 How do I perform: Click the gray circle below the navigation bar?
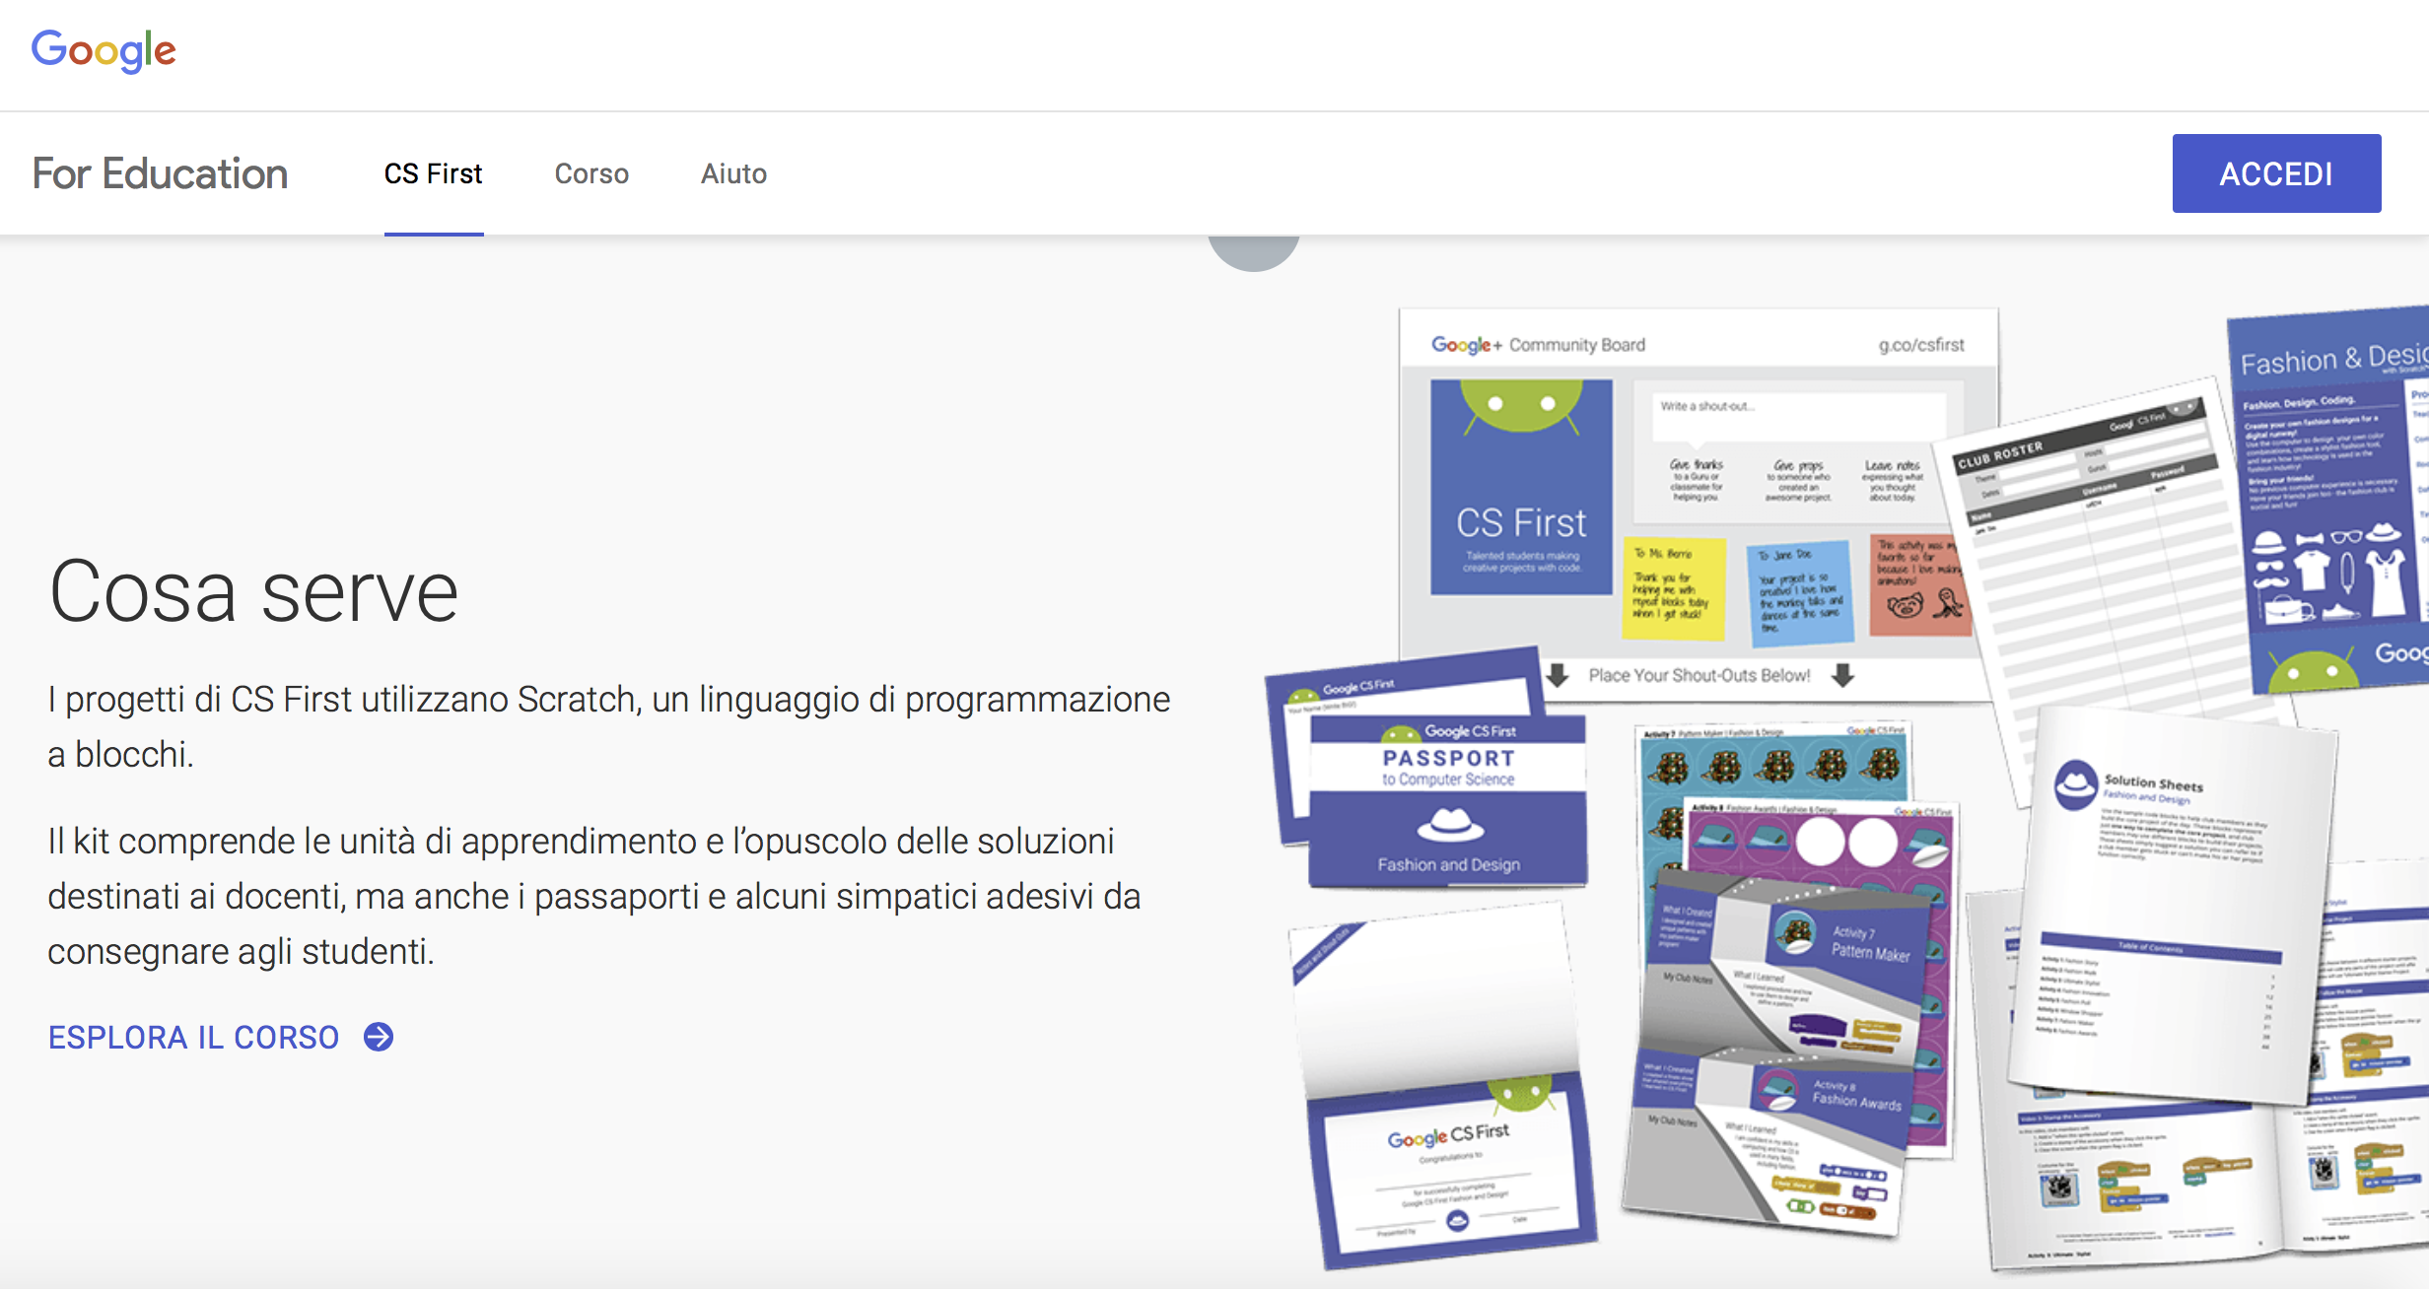pos(1254,252)
